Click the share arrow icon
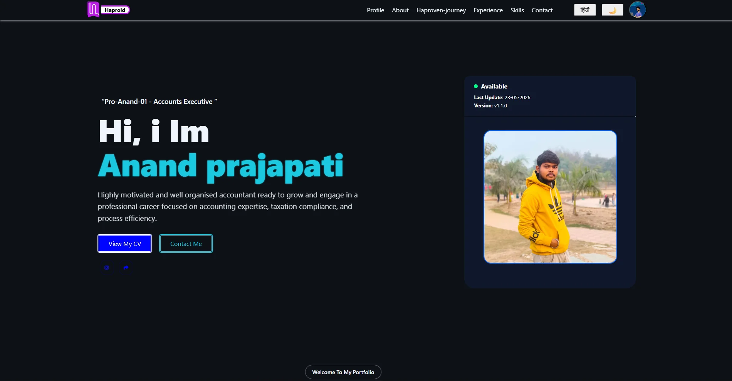Screen dimensions: 732x381 (x=126, y=267)
